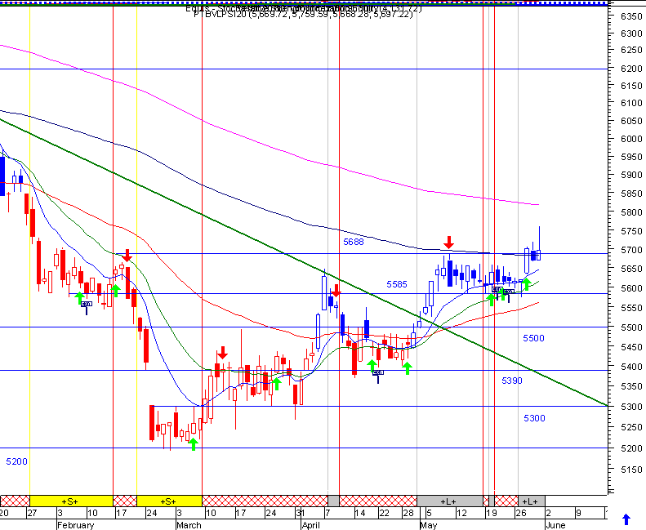Viewport: 646px width, 530px height.
Task: Click the green buy arrow below the 28 April candle
Action: [407, 368]
